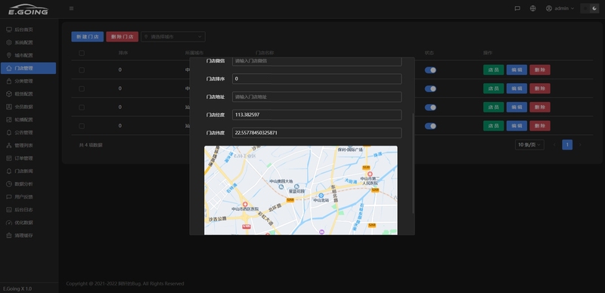This screenshot has height=293, width=605.
Task: Tick the second store row checkbox
Action: click(82, 88)
